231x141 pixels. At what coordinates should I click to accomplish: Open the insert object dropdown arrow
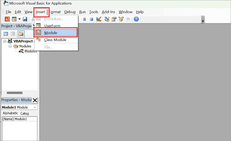[x=19, y=19]
